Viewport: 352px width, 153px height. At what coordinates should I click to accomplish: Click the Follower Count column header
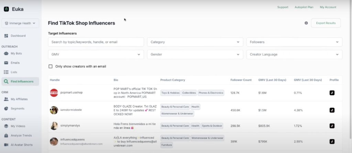pos(241,80)
